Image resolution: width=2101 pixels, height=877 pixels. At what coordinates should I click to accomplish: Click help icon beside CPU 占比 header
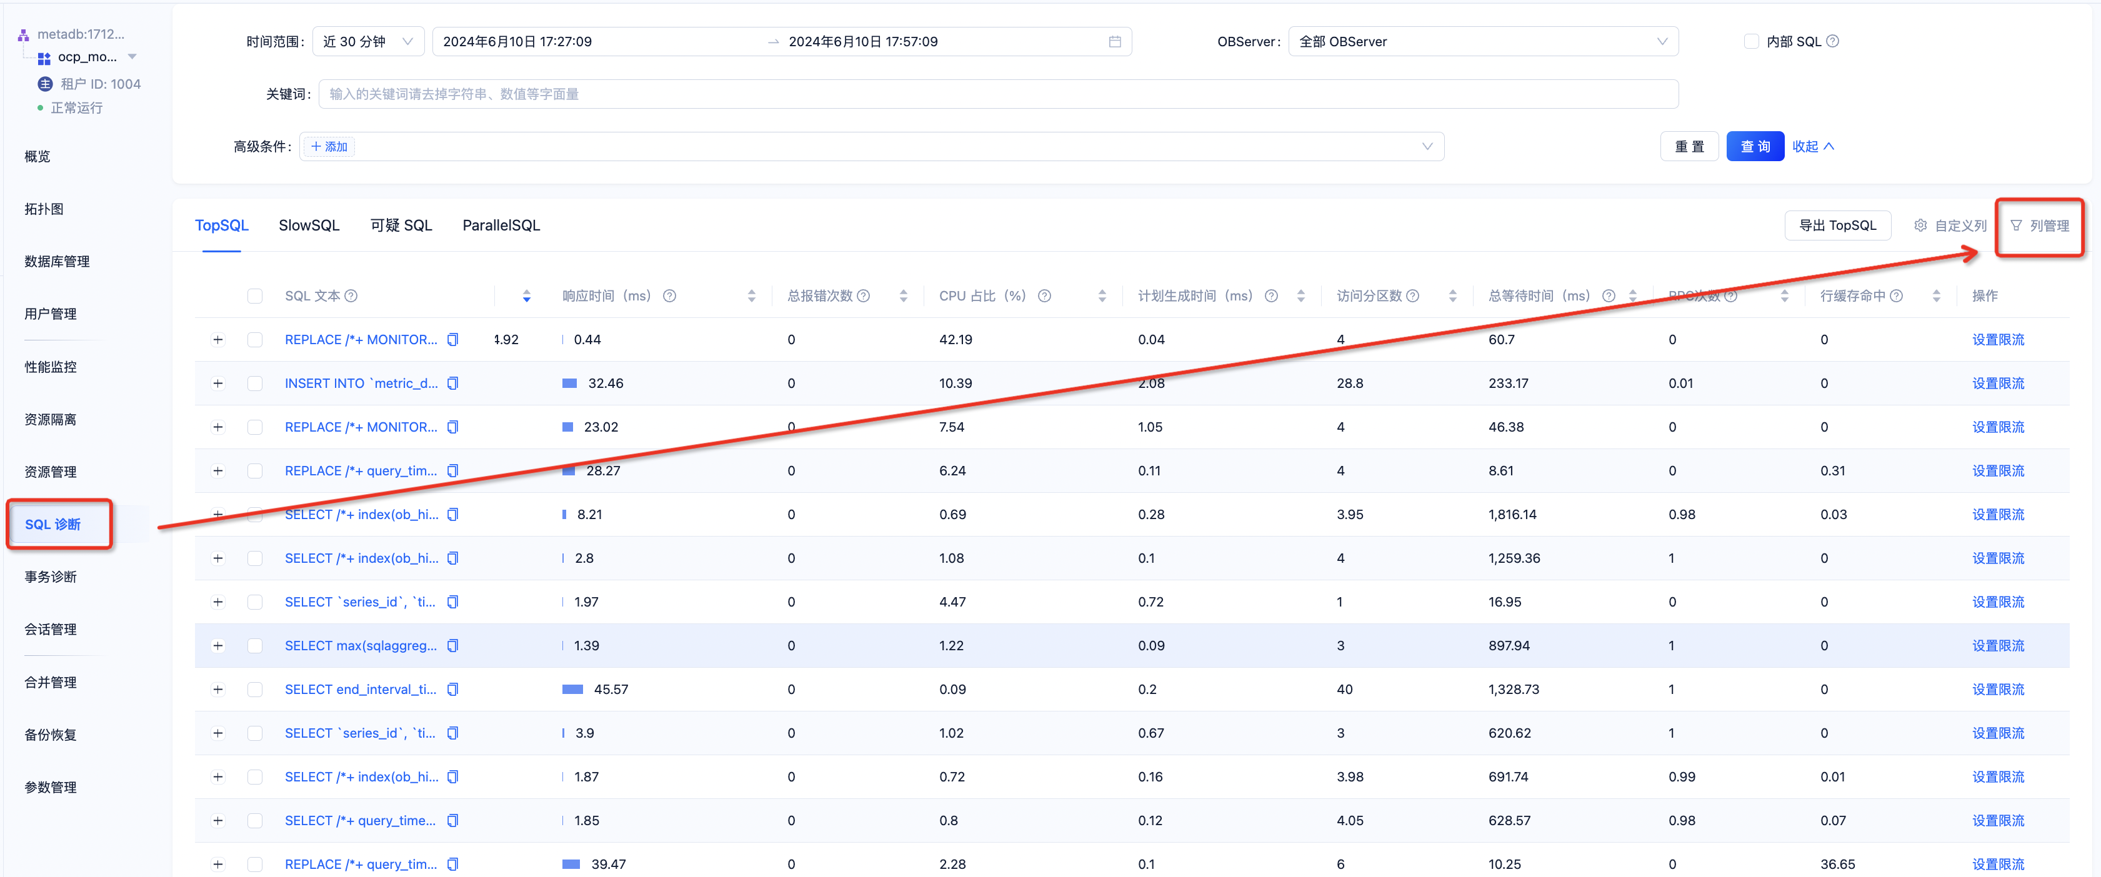1044,296
